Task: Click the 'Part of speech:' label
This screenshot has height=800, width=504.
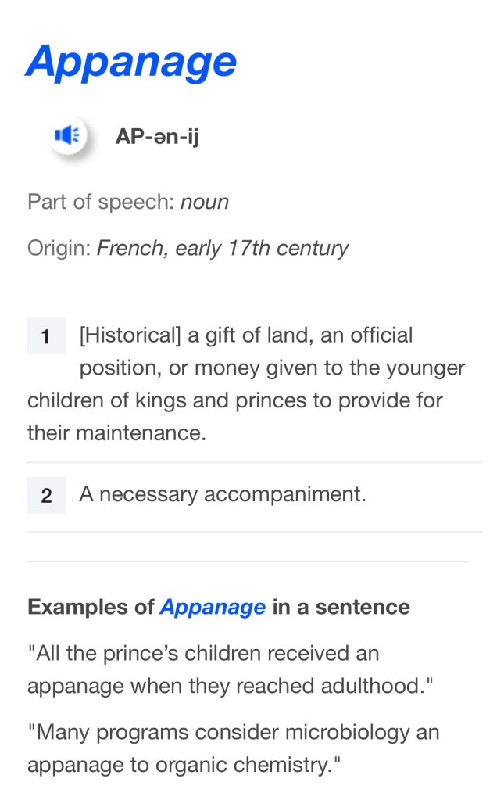Action: pyautogui.click(x=101, y=202)
